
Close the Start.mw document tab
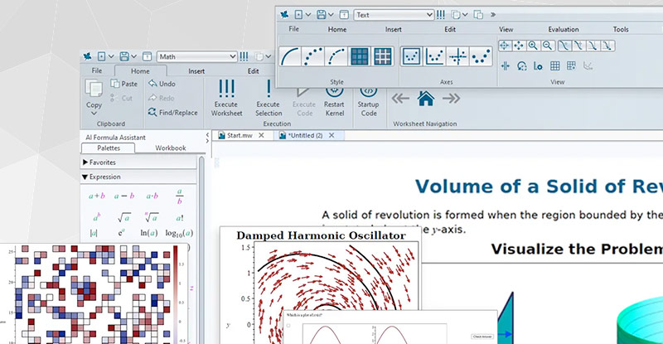tap(261, 135)
